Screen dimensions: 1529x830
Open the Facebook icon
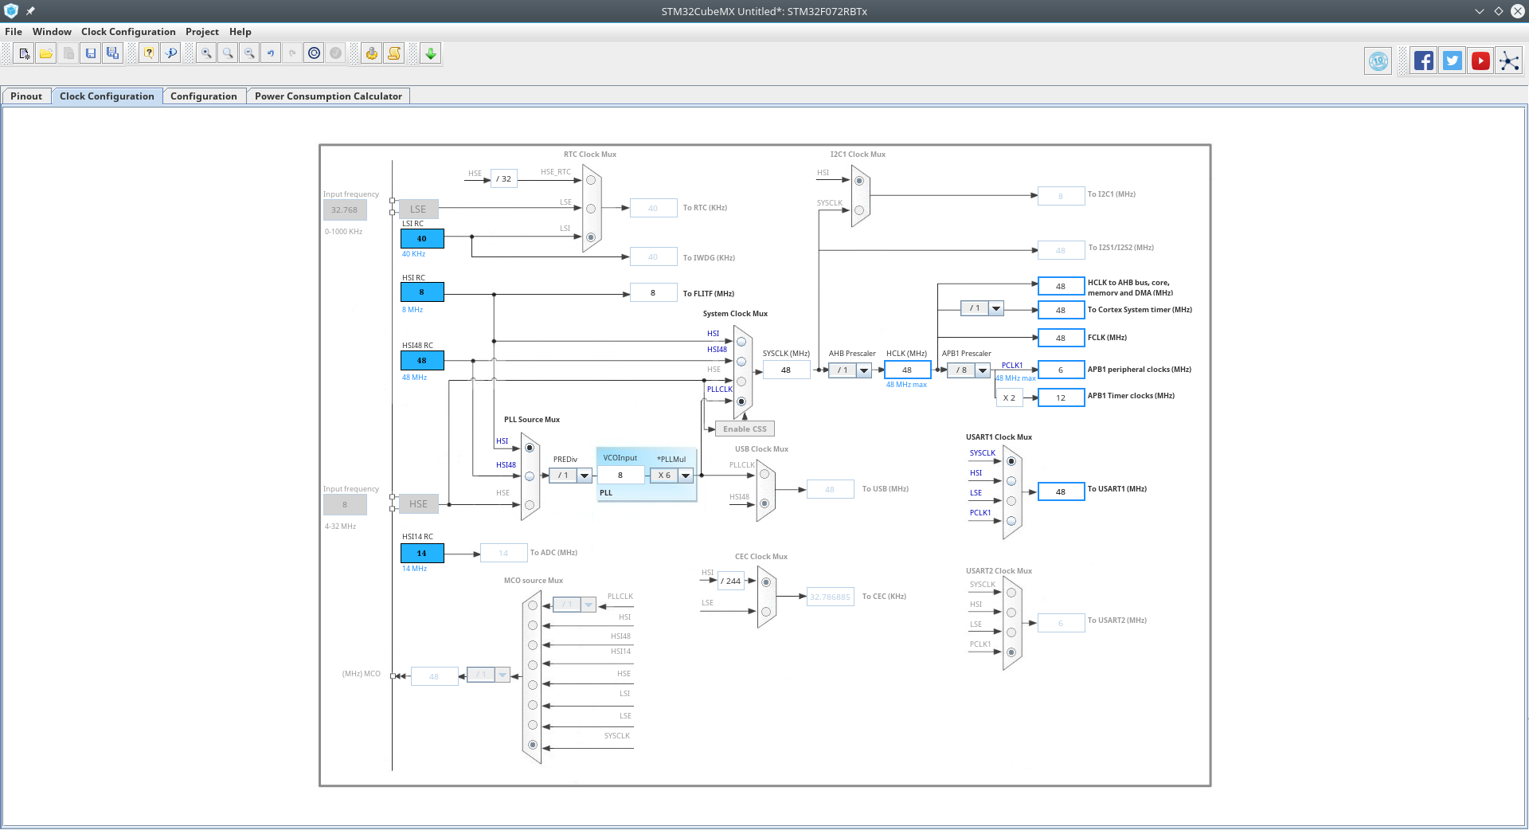point(1424,61)
